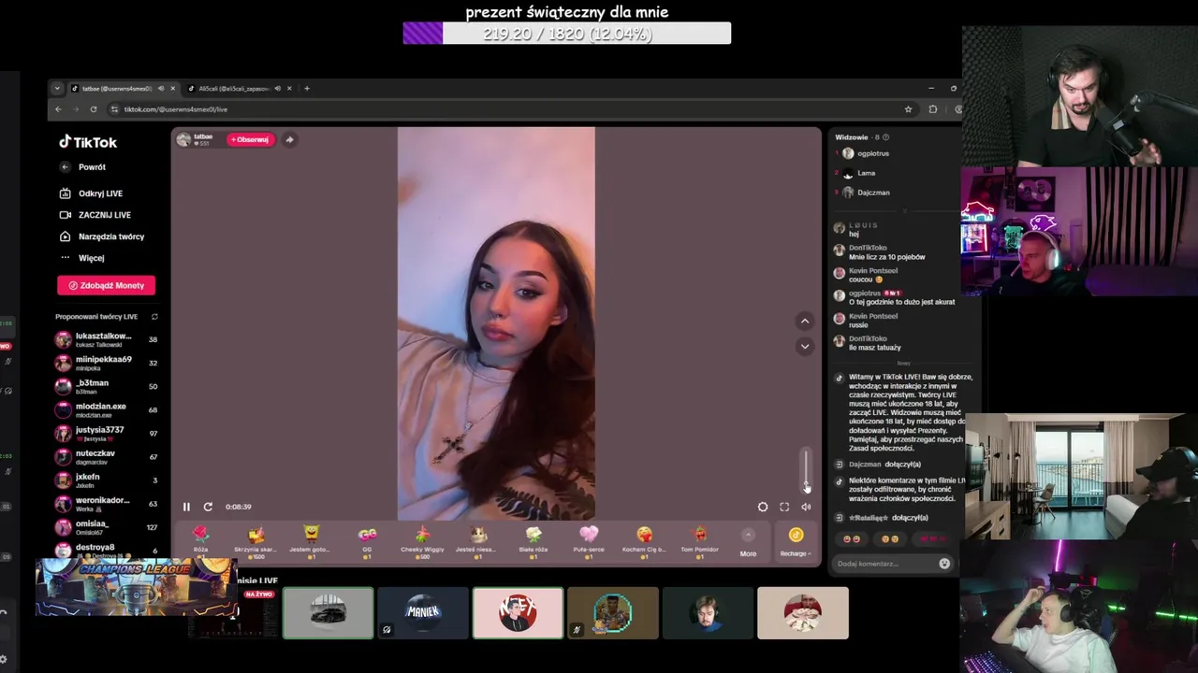This screenshot has width=1198, height=673.
Task: Click Kevin Pontseel name on coucou comment
Action: (x=873, y=271)
